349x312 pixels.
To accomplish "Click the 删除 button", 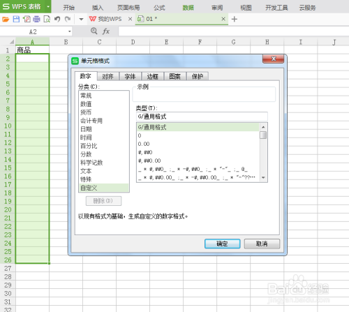I will pyautogui.click(x=103, y=201).
